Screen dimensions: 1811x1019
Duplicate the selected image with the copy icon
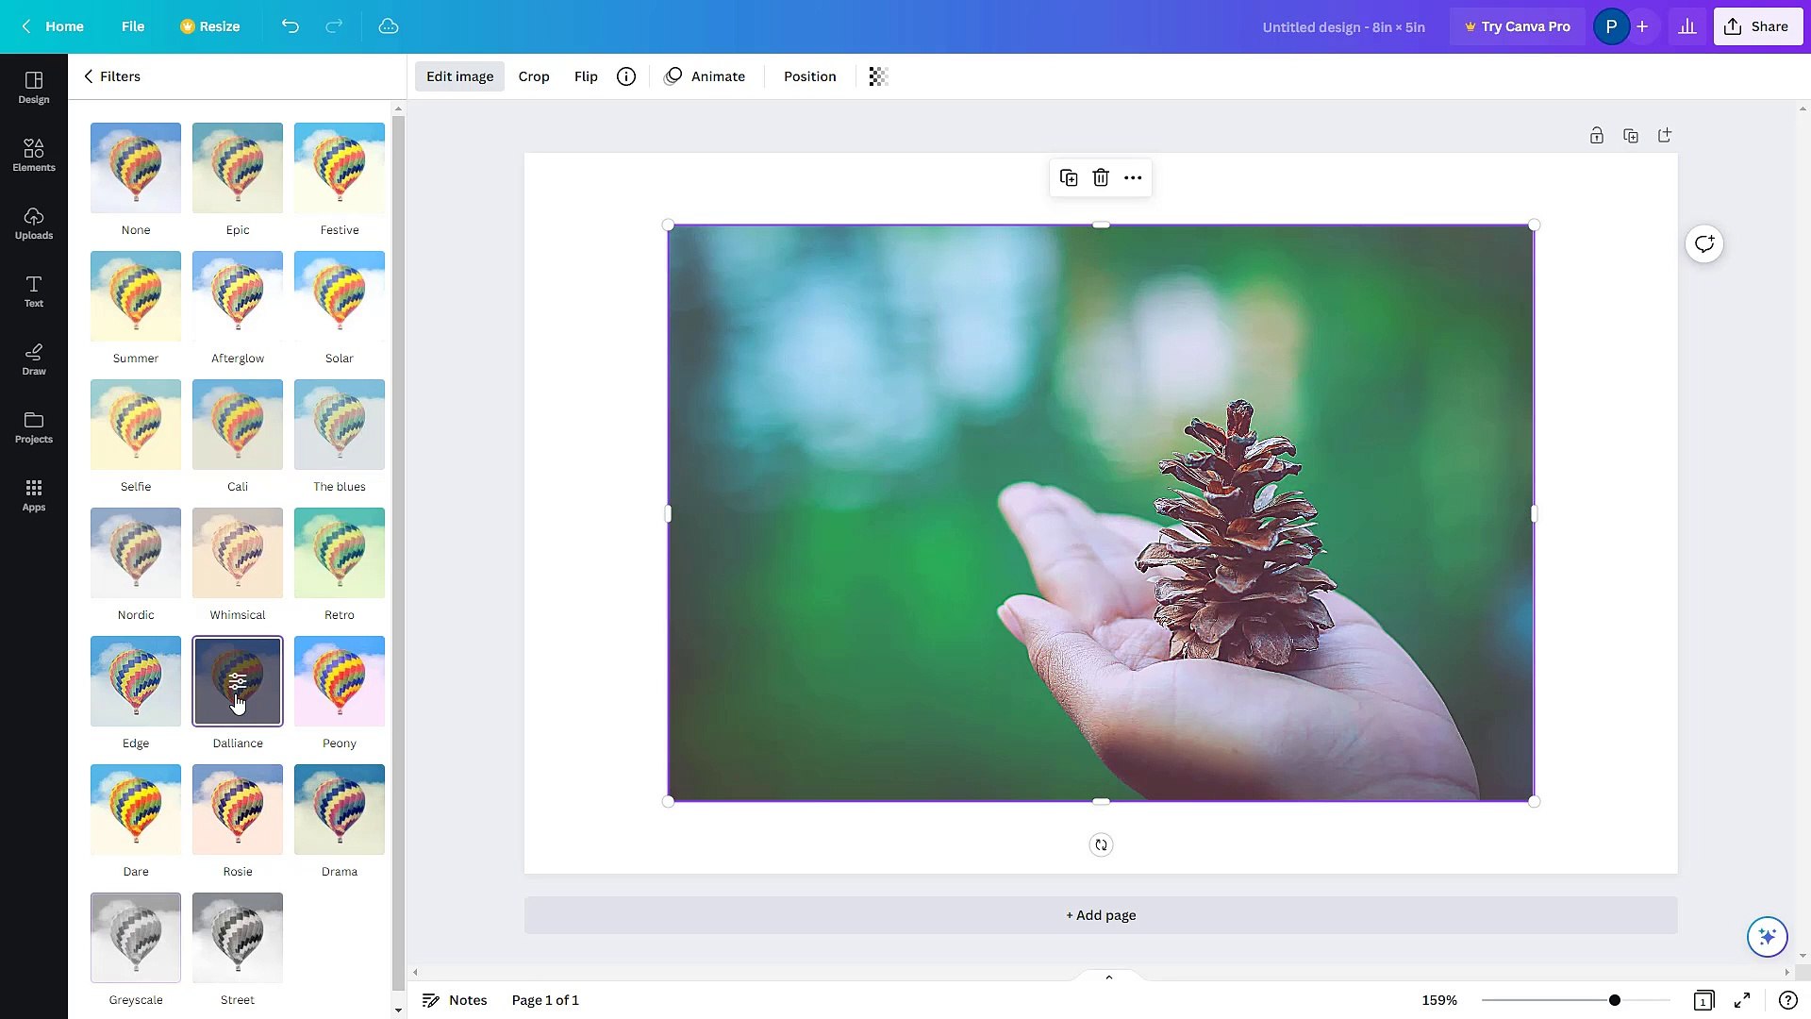click(x=1069, y=177)
